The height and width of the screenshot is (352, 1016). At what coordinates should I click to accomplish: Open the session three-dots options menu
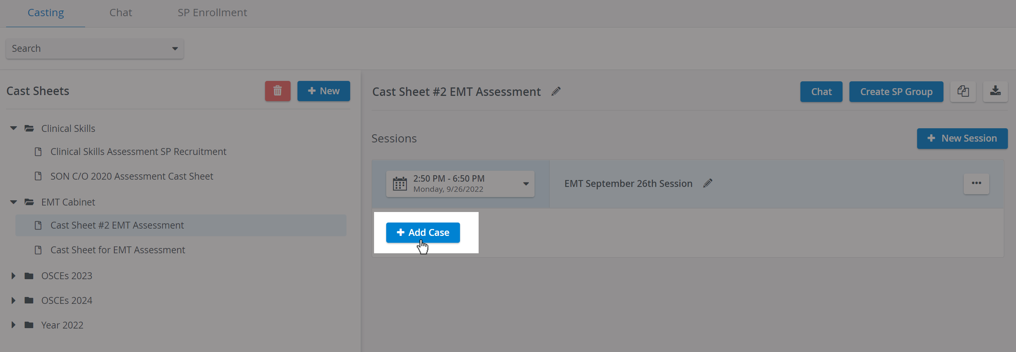pyautogui.click(x=976, y=184)
